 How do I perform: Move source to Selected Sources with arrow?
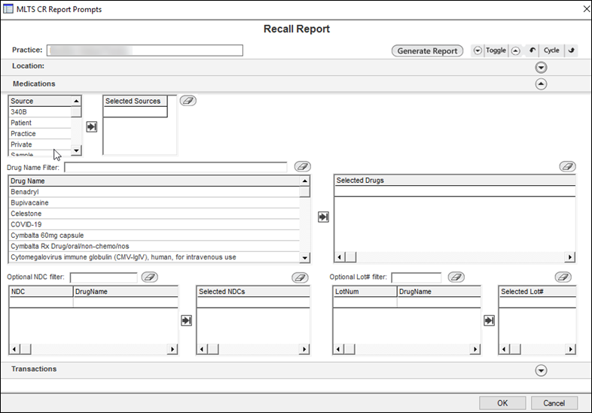pyautogui.click(x=92, y=126)
